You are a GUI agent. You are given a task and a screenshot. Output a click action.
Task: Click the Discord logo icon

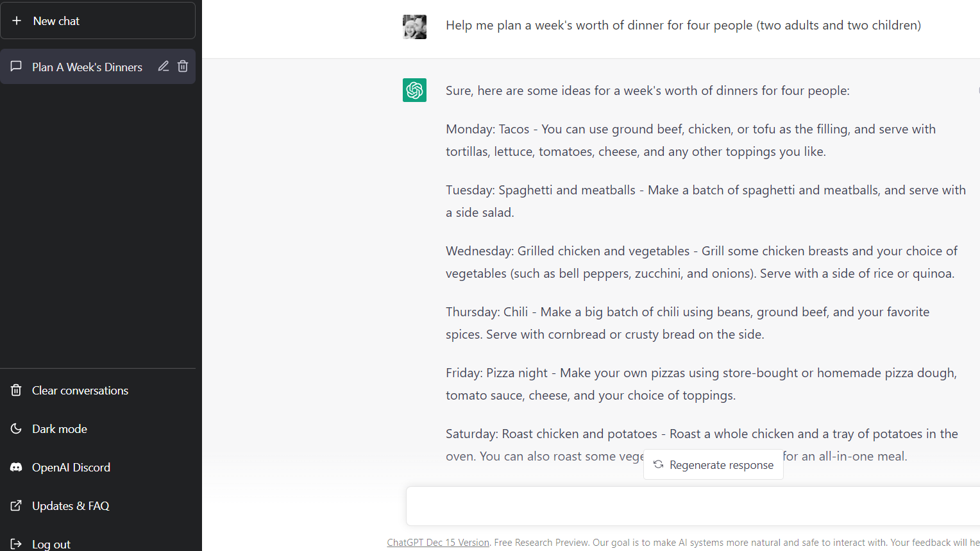(x=16, y=467)
